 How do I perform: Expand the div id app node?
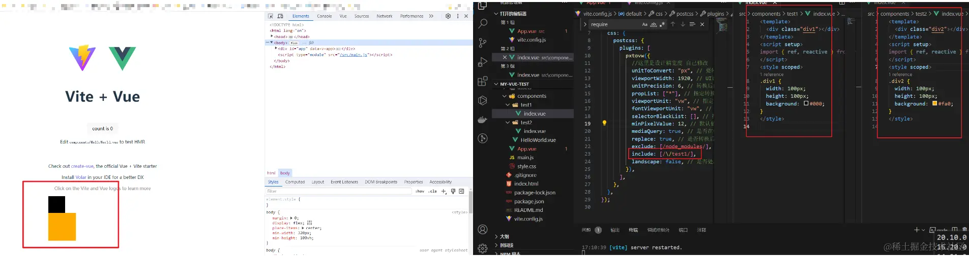pyautogui.click(x=276, y=49)
